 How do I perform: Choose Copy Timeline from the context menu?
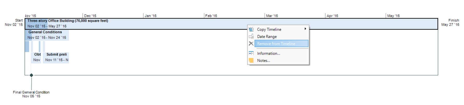pyautogui.click(x=269, y=30)
